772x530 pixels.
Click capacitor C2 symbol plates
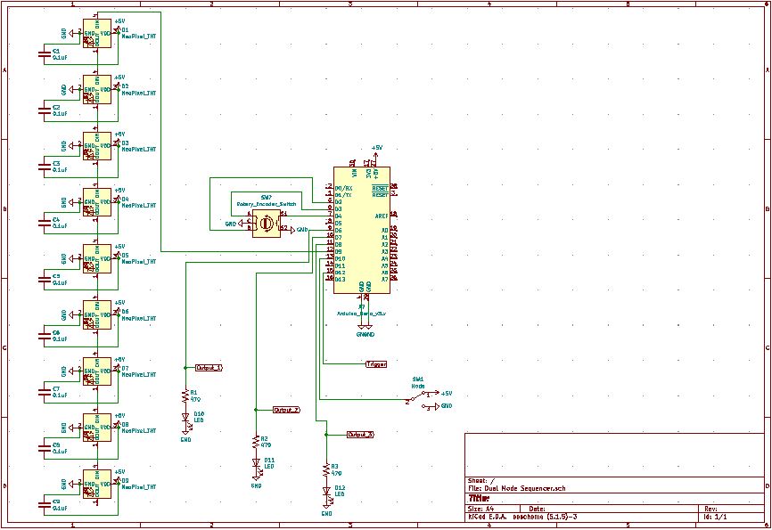click(x=45, y=110)
